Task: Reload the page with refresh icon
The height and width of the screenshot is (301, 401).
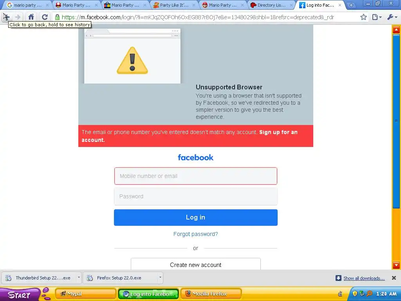Action: (45, 17)
